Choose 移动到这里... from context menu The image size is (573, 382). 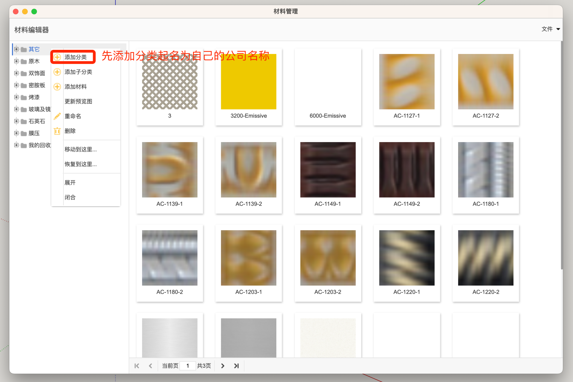click(x=86, y=149)
